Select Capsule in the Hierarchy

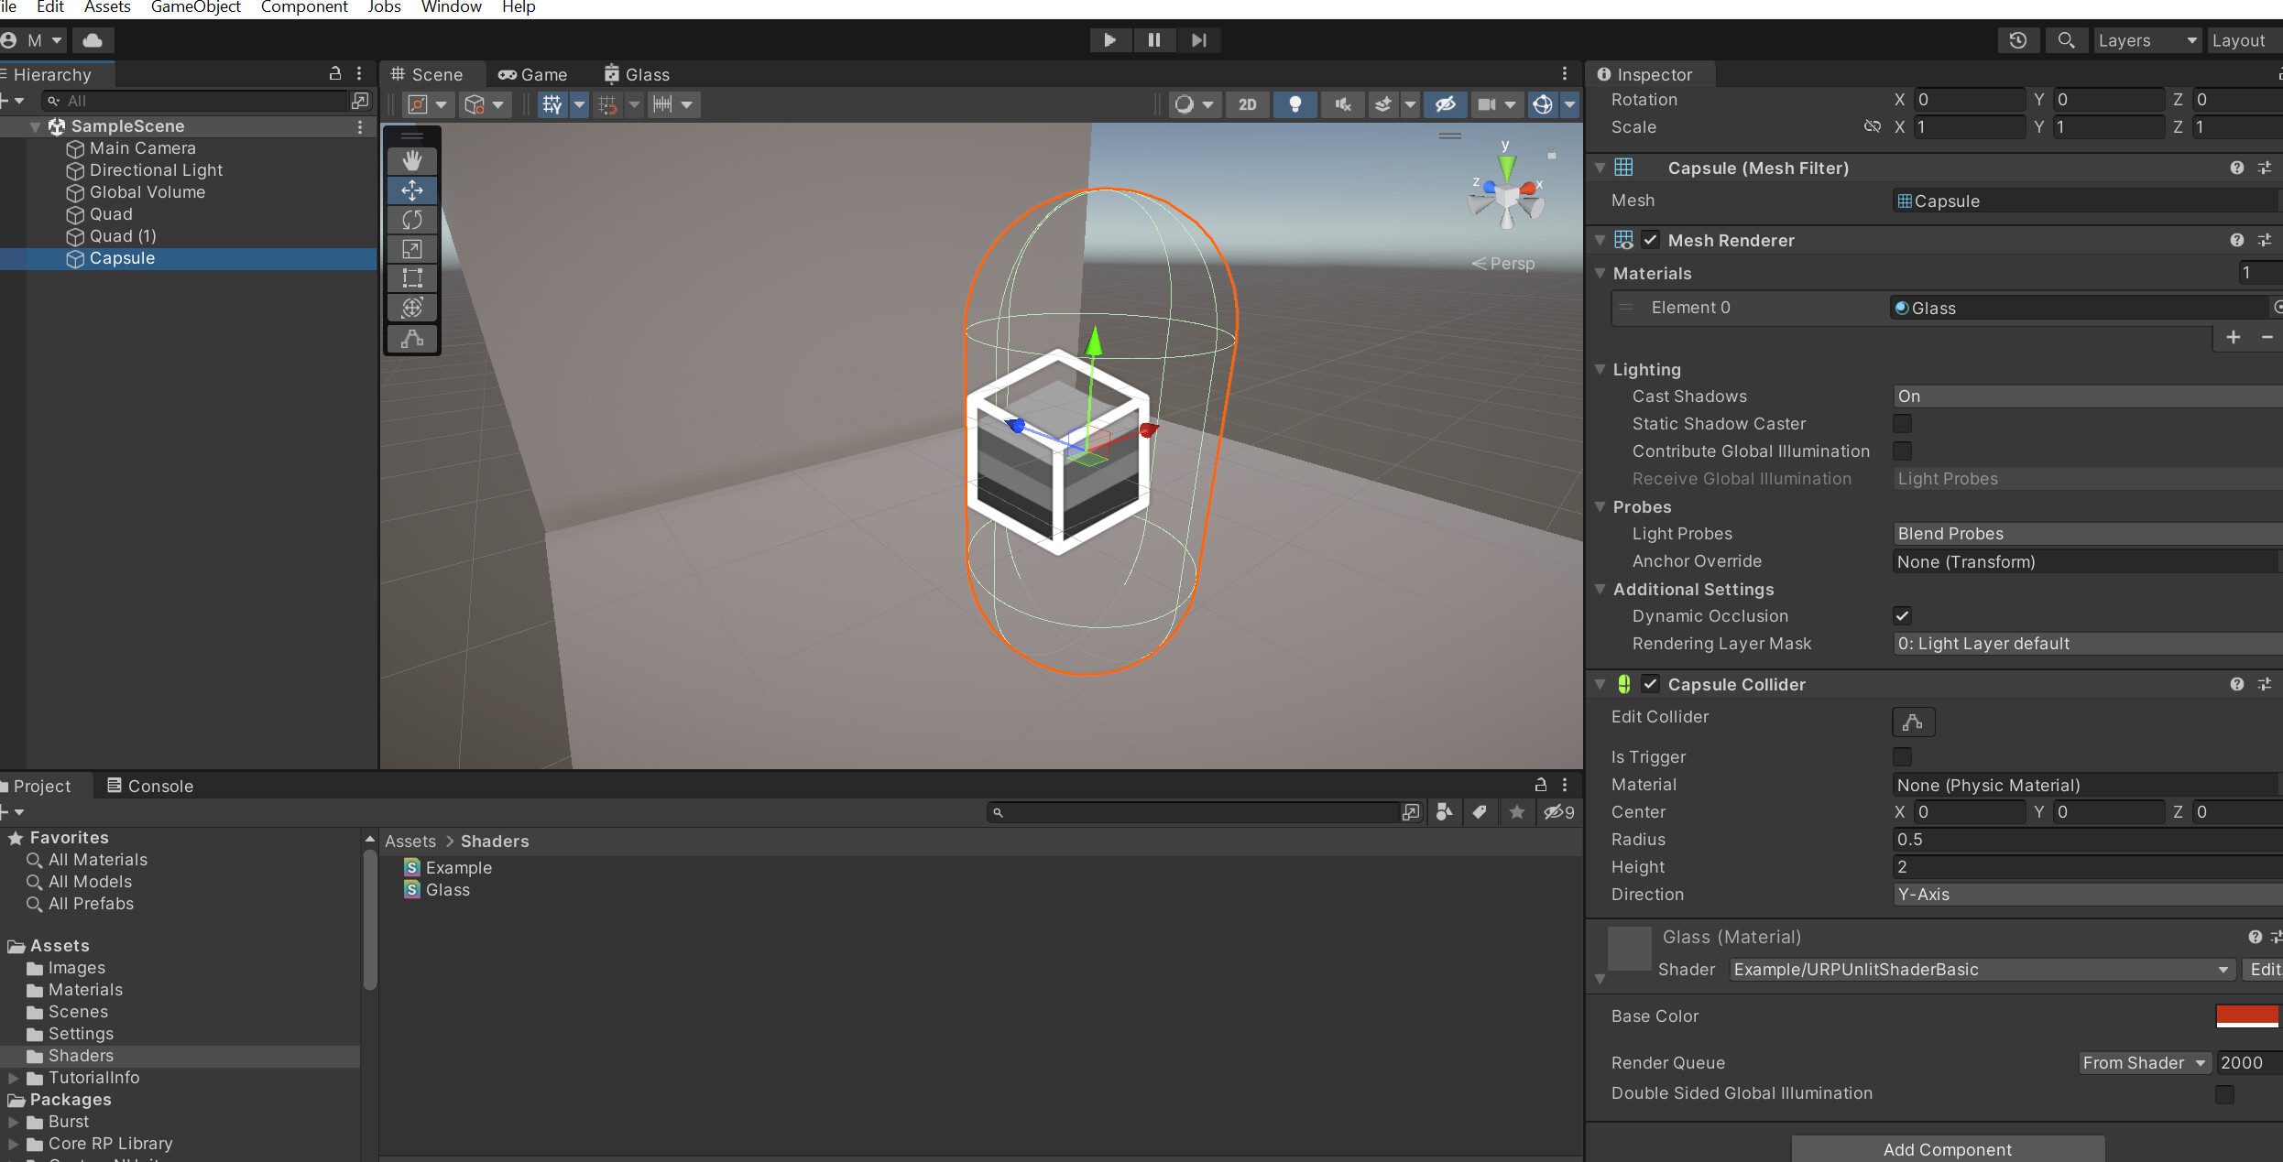coord(122,258)
